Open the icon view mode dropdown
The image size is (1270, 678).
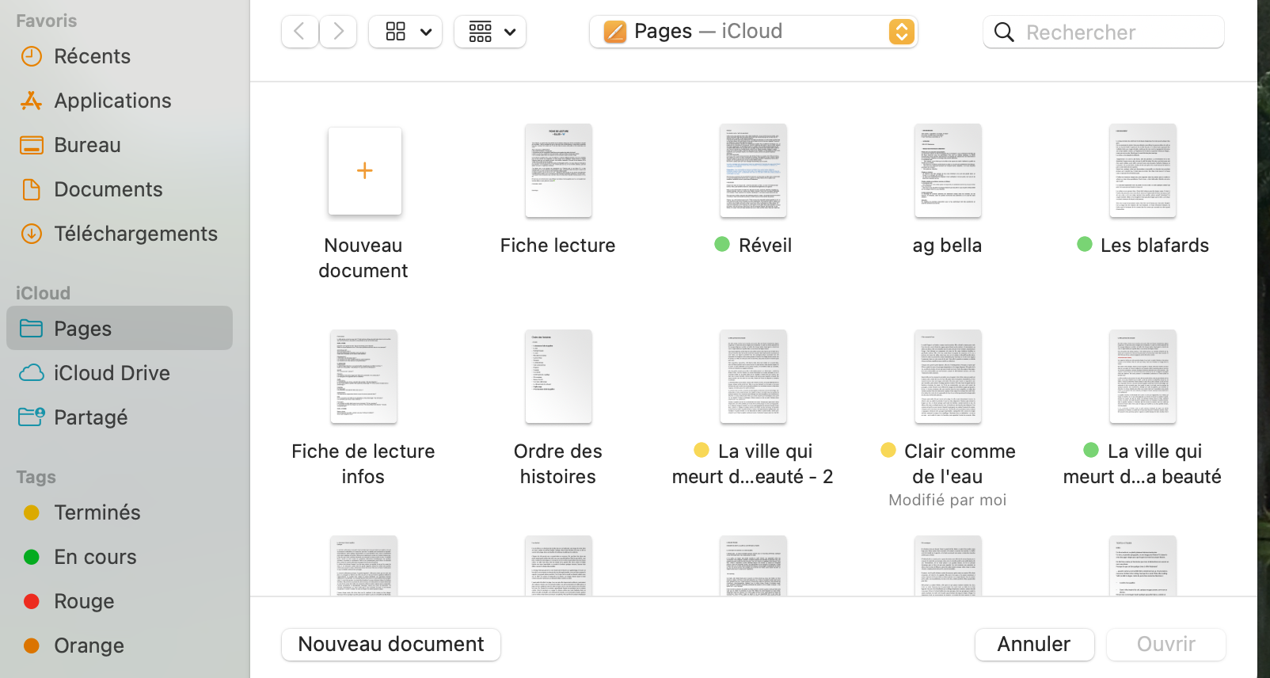point(405,32)
